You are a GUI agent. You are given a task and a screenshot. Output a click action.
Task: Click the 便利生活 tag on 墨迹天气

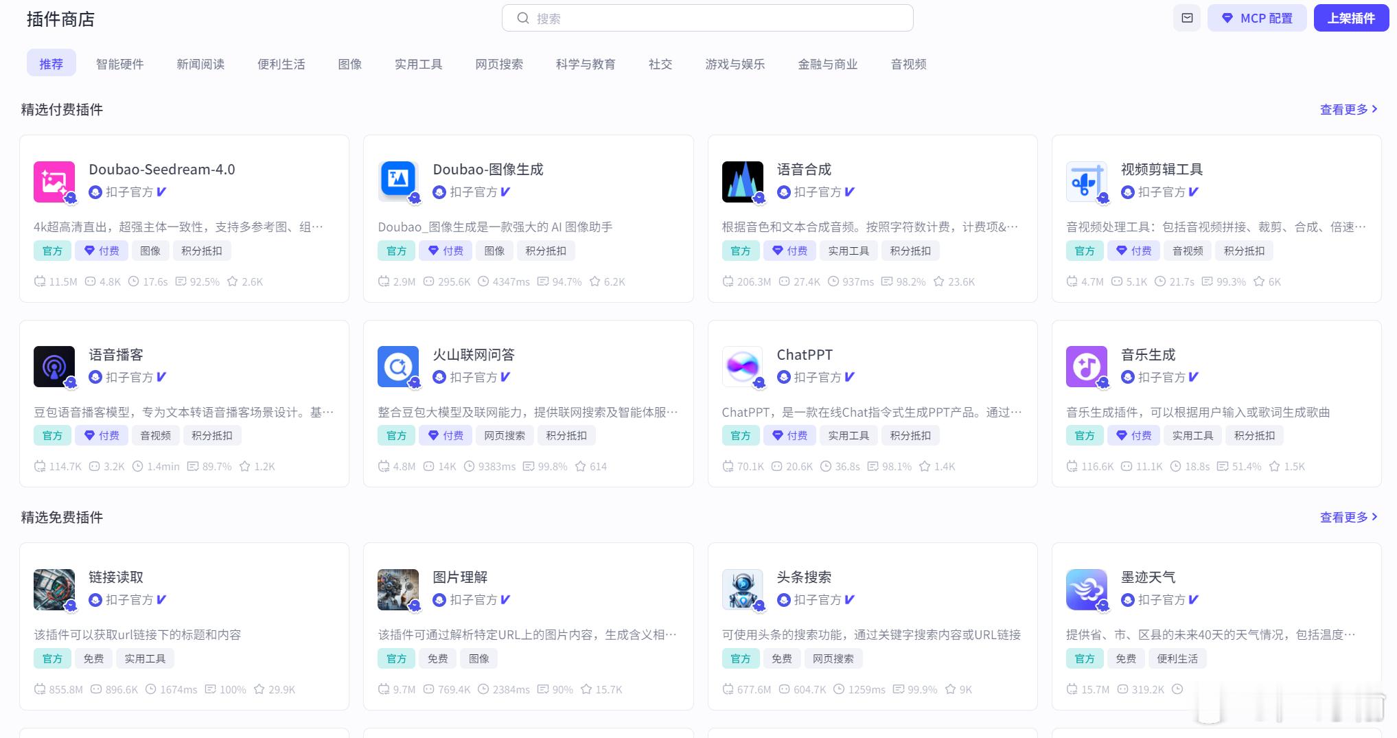(1177, 658)
